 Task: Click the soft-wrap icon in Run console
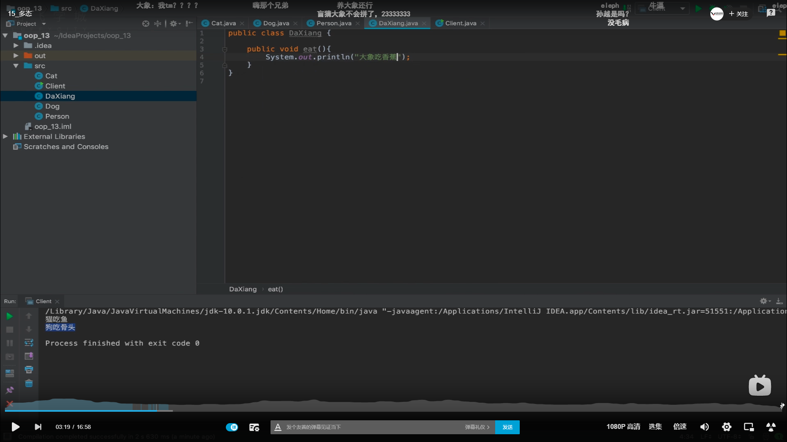[x=29, y=343]
